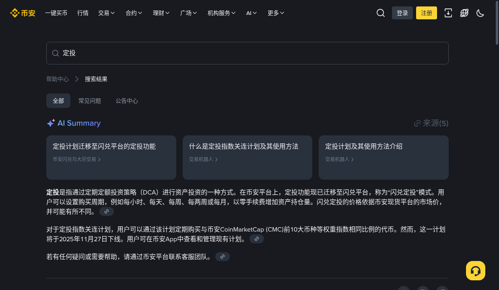Expand the 更多 menu dropdown

(276, 13)
